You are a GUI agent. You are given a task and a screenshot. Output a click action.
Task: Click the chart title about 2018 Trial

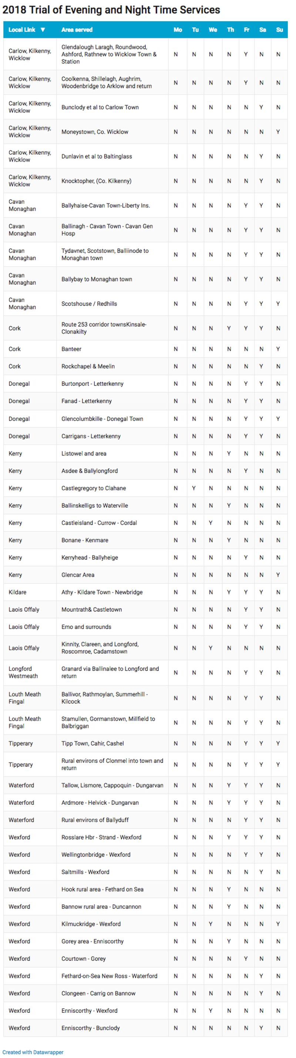pos(111,10)
